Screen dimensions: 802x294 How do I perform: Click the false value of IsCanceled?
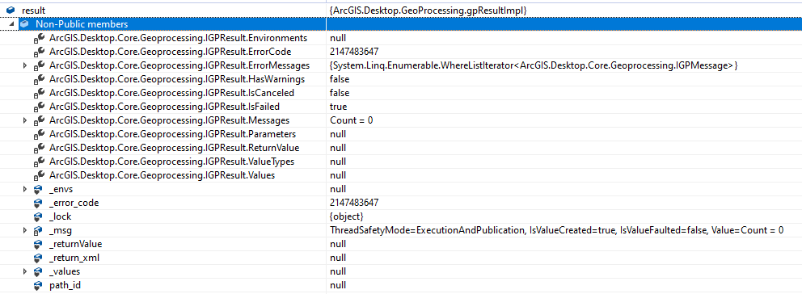[x=340, y=93]
